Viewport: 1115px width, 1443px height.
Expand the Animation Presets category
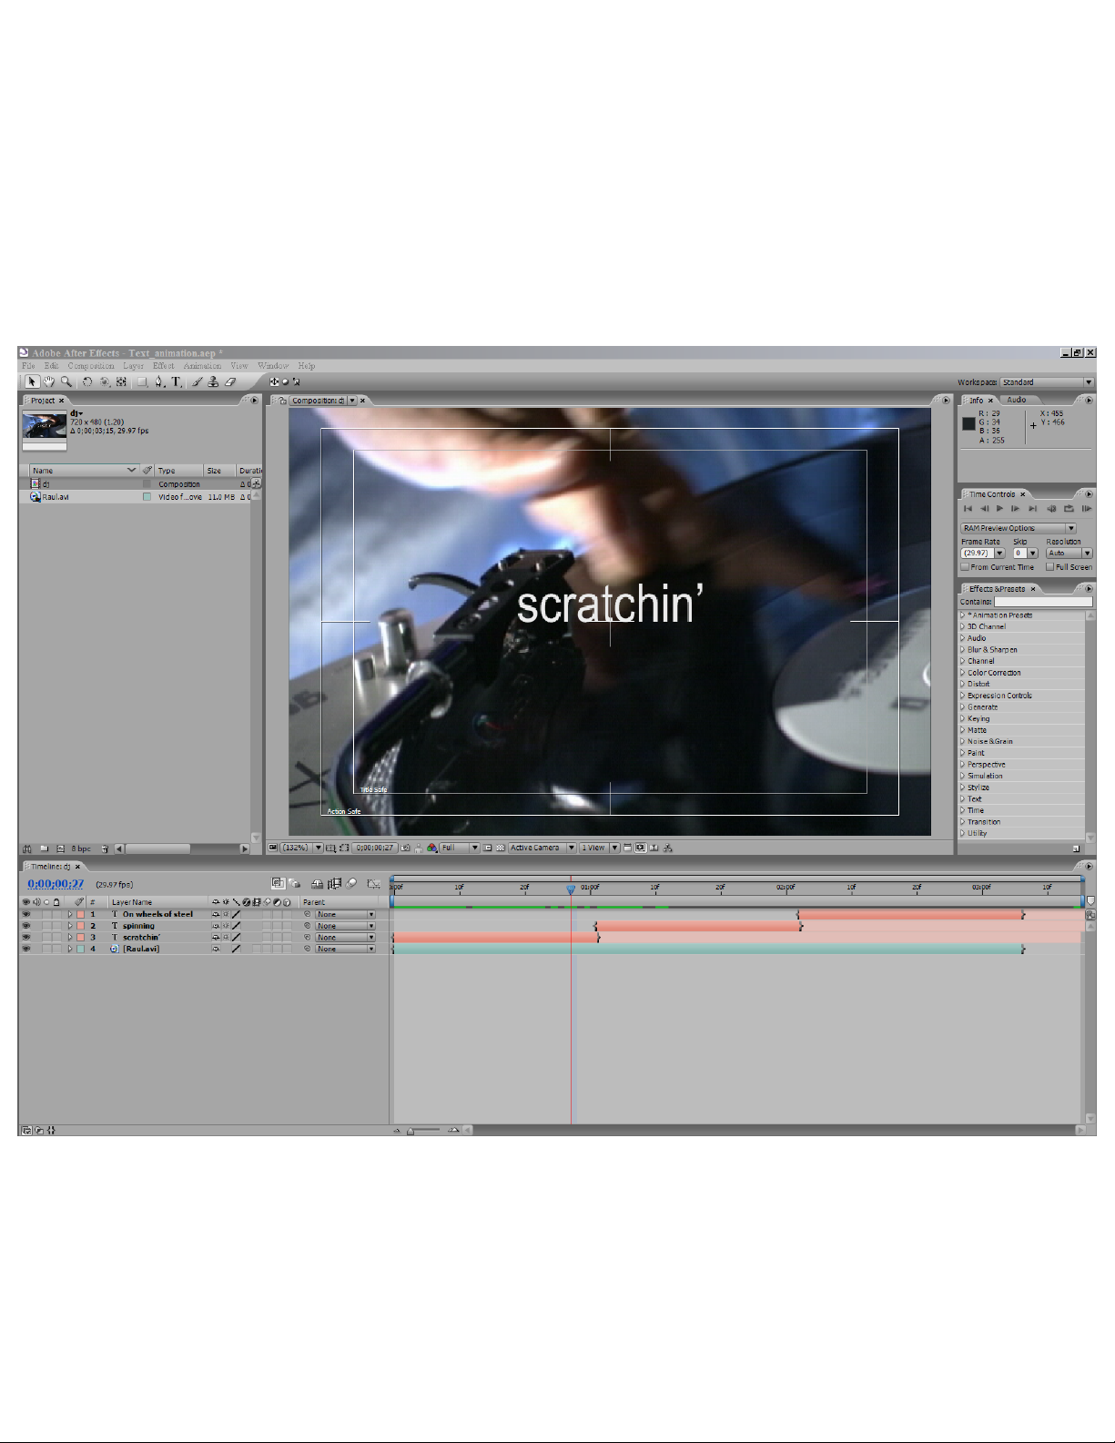[963, 615]
